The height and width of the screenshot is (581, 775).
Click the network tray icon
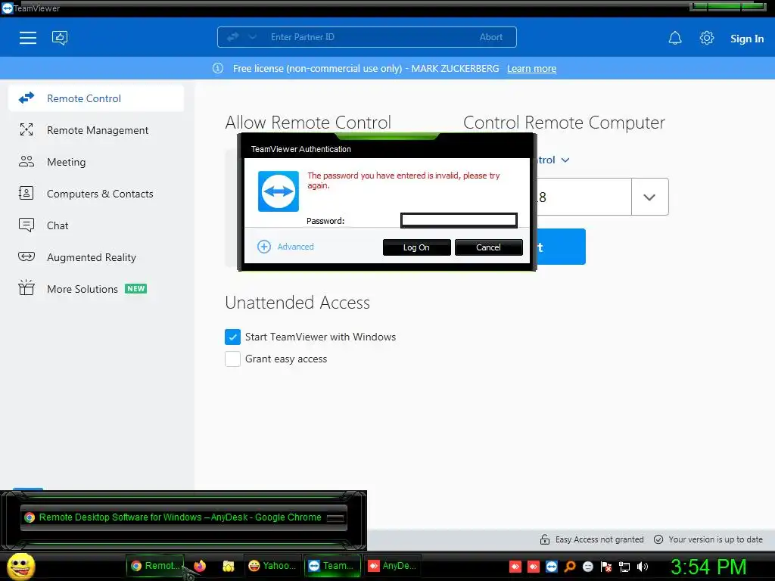click(624, 567)
